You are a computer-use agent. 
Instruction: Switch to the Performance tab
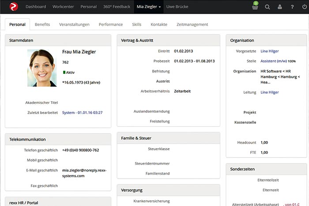tap(111, 24)
